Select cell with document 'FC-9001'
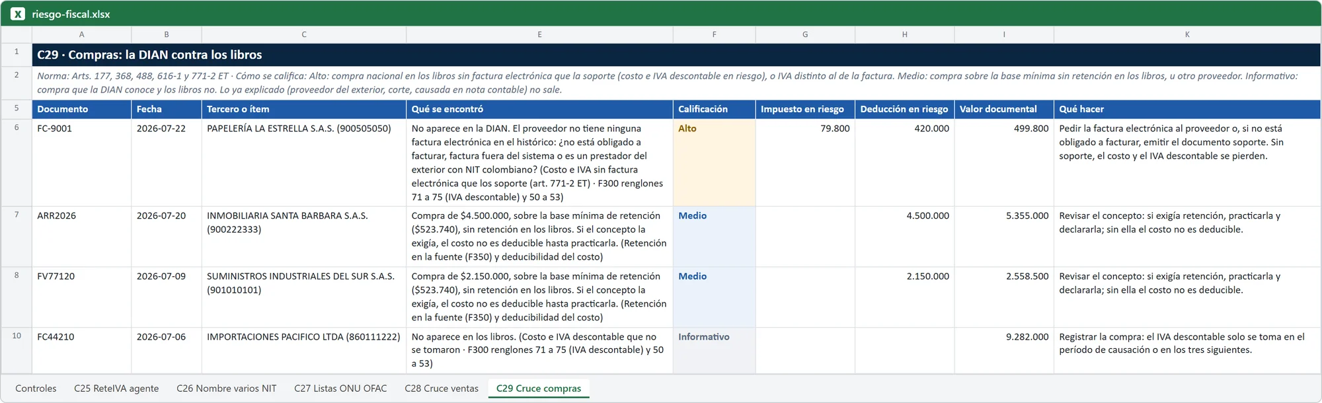The width and height of the screenshot is (1322, 403). coord(81,163)
